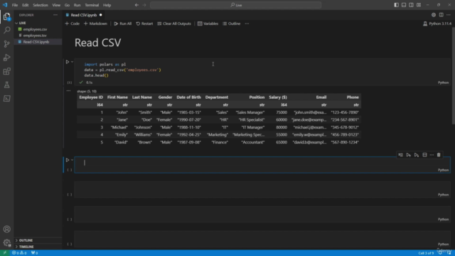The width and height of the screenshot is (455, 256).
Task: Run the selected empty cell
Action: click(68, 160)
